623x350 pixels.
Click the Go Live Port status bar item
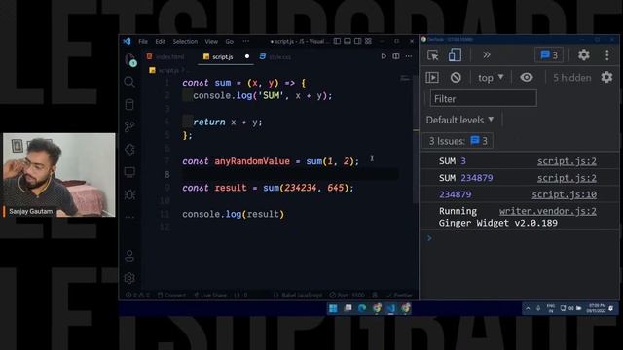pos(347,295)
